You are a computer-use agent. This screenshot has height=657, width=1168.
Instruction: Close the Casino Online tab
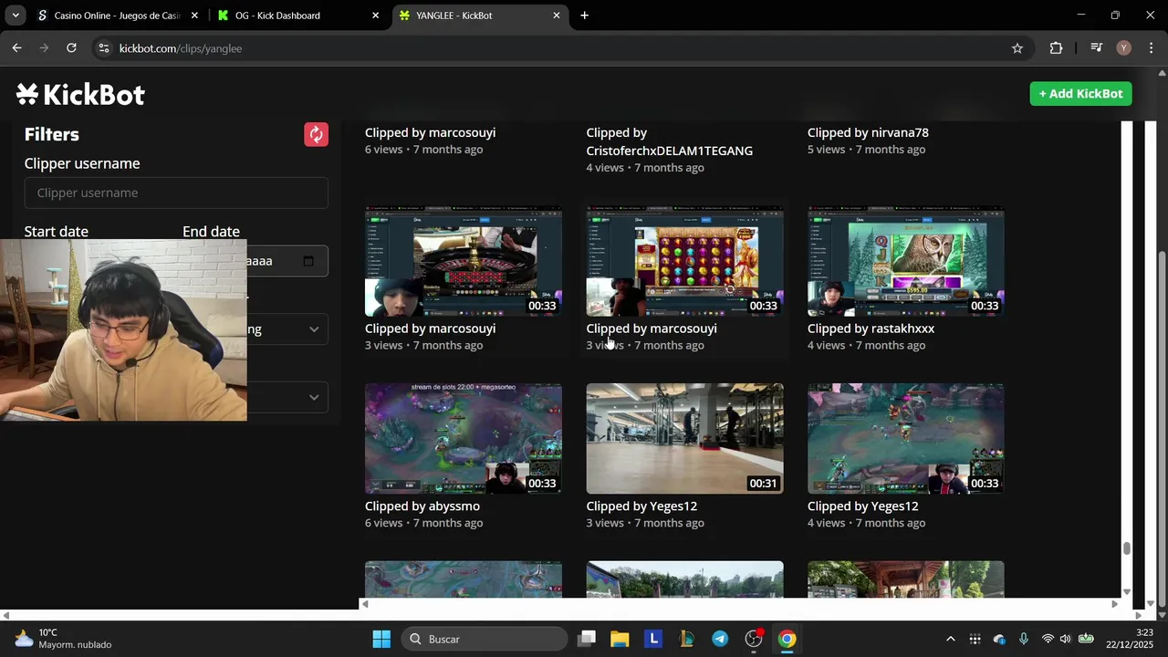coord(193,16)
